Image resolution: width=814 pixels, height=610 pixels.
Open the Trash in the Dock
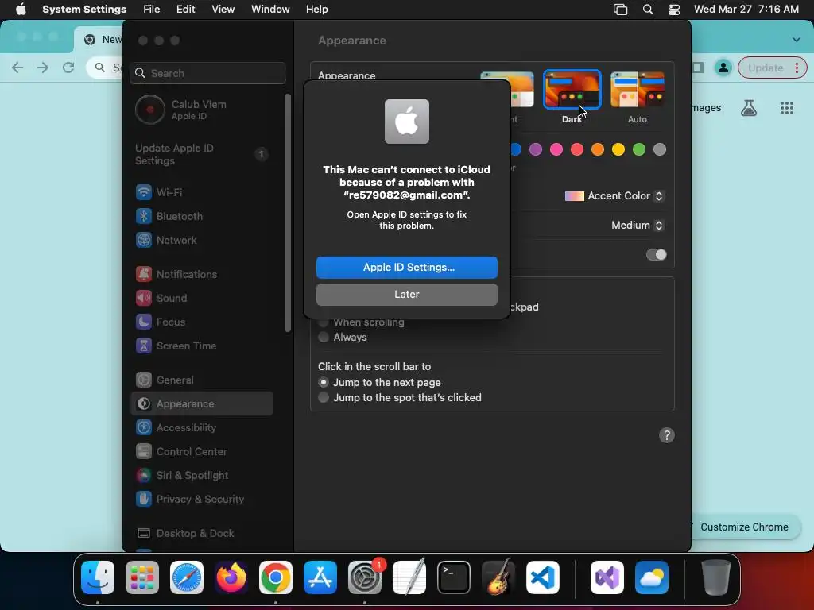coord(716,577)
